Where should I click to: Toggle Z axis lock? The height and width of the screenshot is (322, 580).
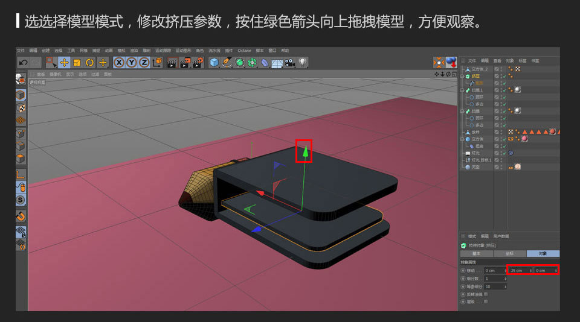[x=144, y=63]
